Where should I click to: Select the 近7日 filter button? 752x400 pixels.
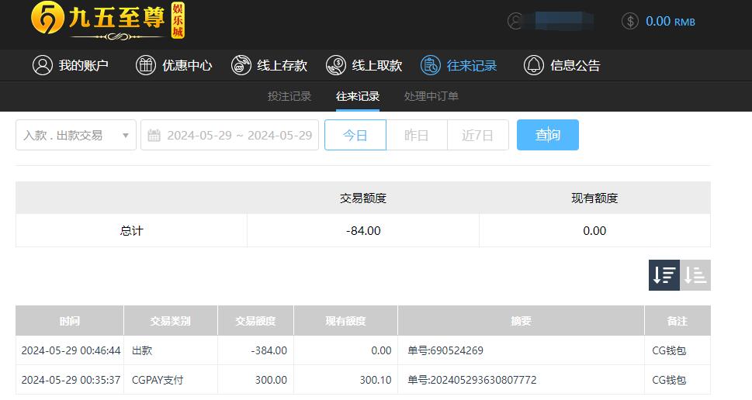click(x=478, y=135)
